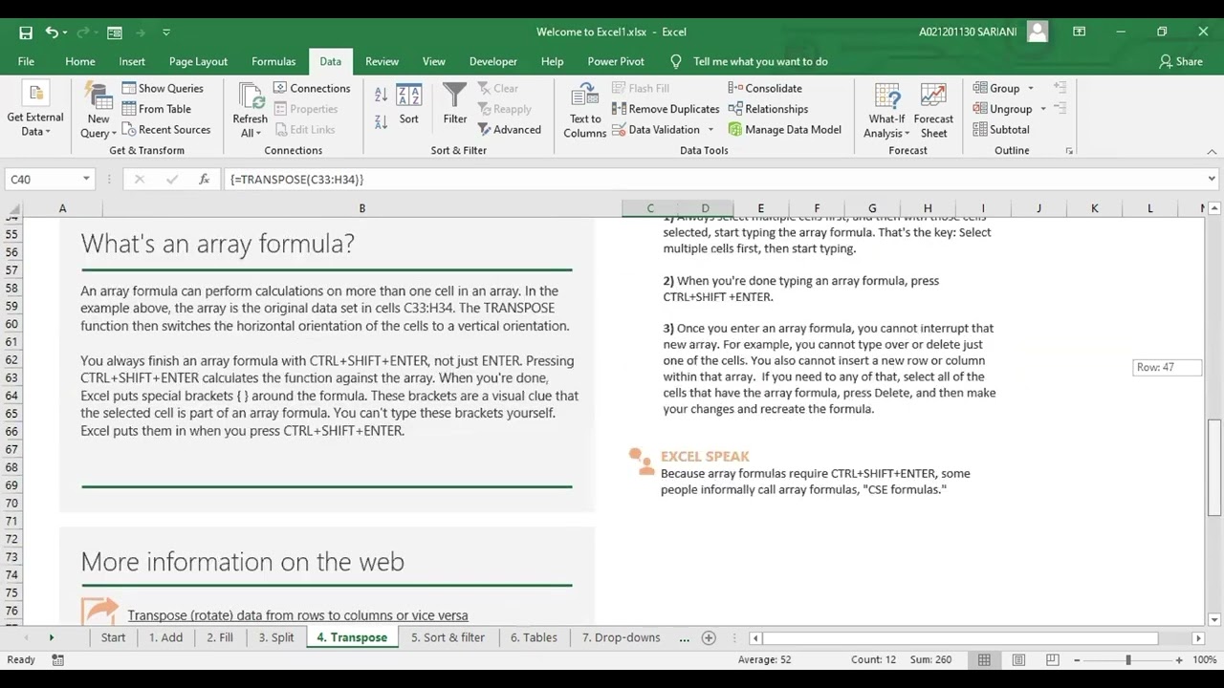Go to the 3. Split sheet
1224x688 pixels.
pyautogui.click(x=276, y=637)
